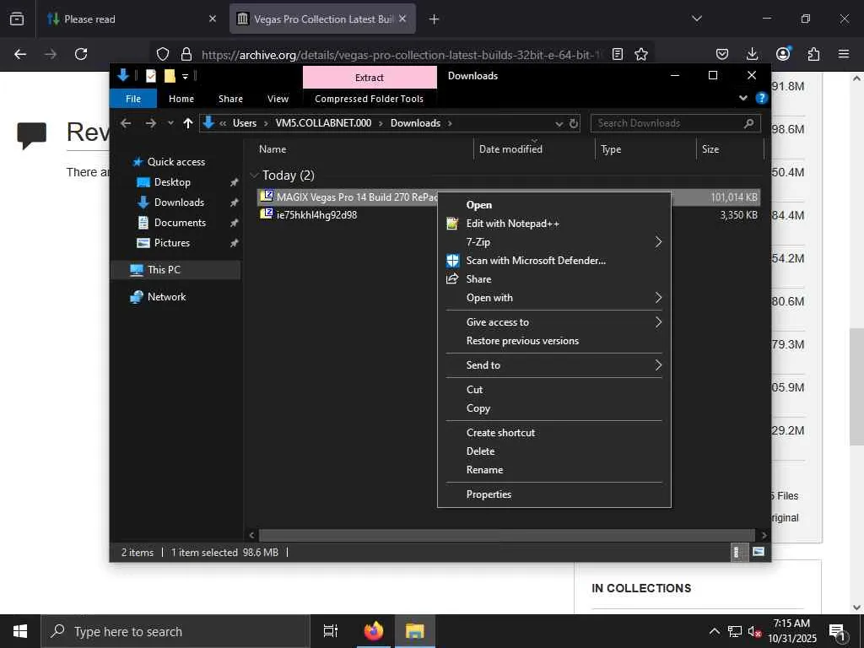
Task: Click Explorer horizontal scrollbar
Action: pyautogui.click(x=506, y=535)
